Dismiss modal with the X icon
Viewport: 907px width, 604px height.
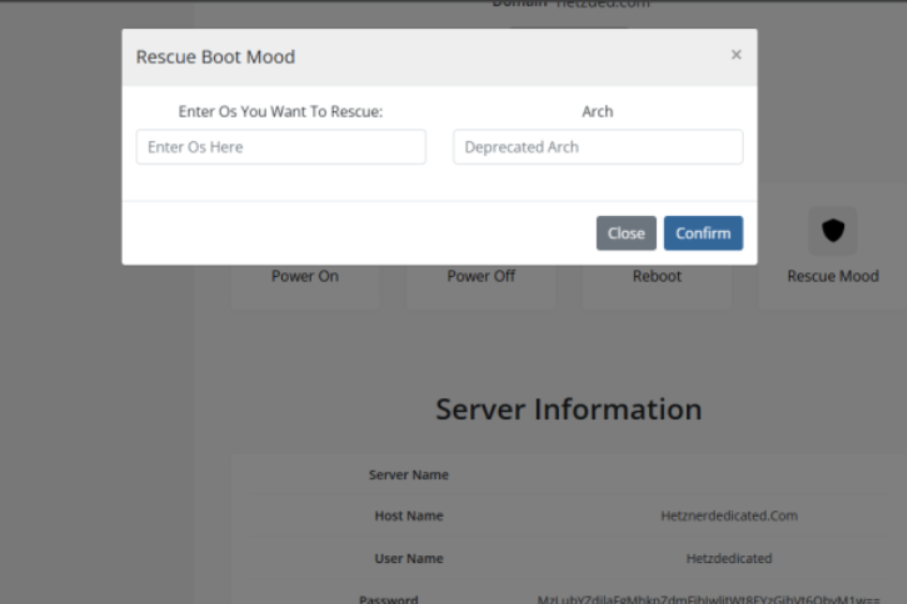(x=736, y=55)
